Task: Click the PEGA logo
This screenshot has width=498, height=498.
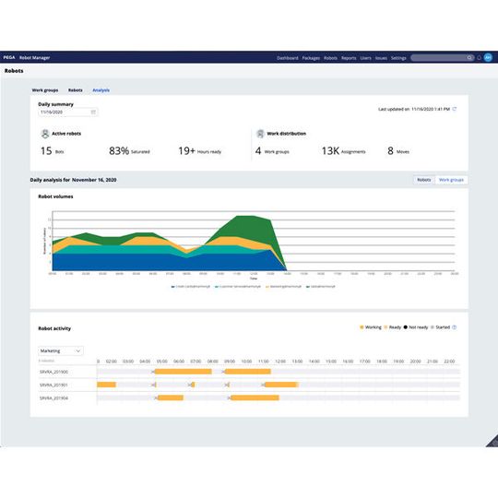Action: [x=9, y=57]
